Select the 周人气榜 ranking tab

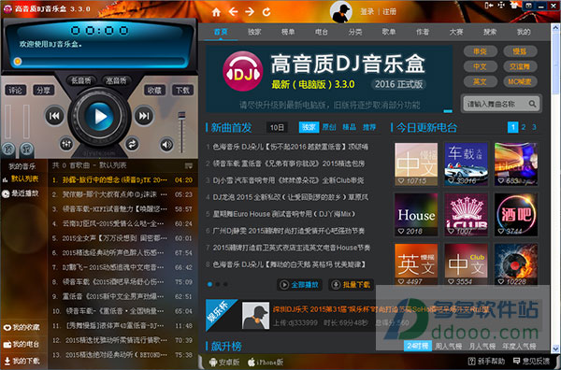(448, 346)
